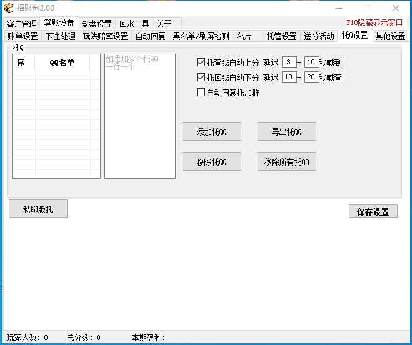Go to 账单设置 sub-tab
This screenshot has width=412, height=345.
pyautogui.click(x=23, y=36)
